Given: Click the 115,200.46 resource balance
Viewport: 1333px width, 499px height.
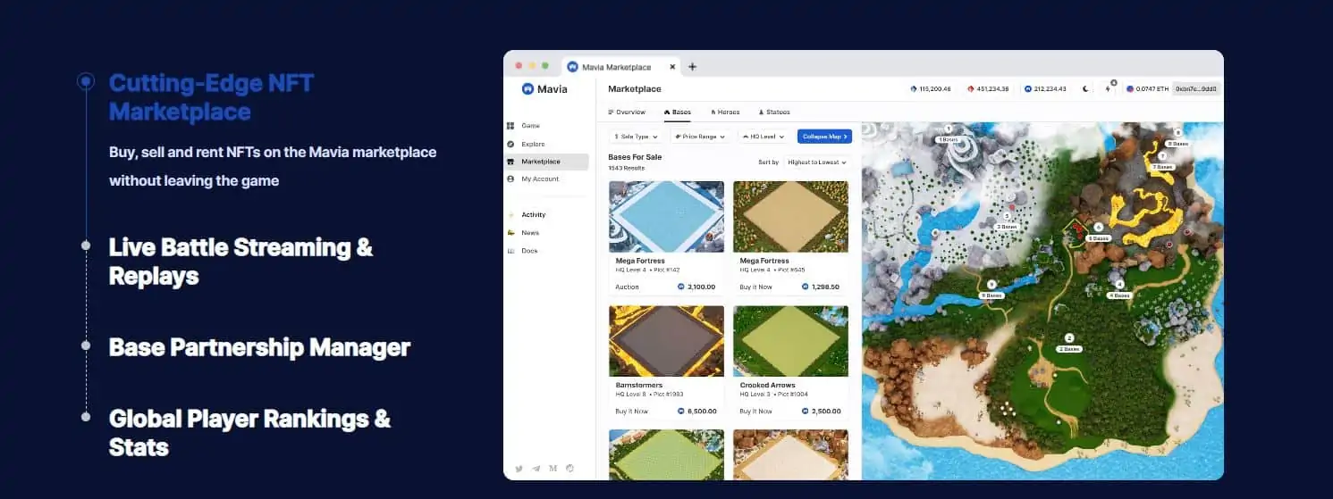Looking at the screenshot, I should 930,89.
